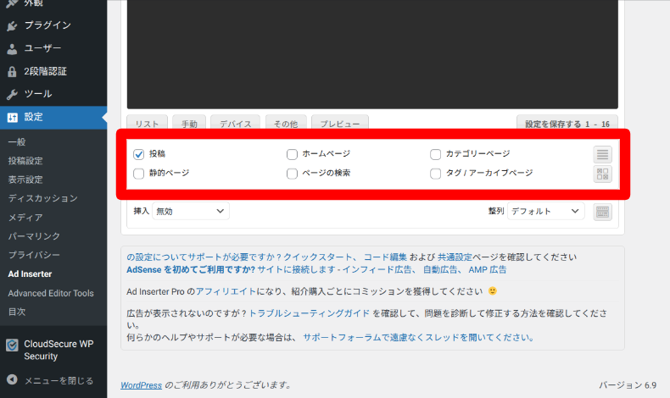Viewport: 670px width, 398px height.
Task: Open 表示設定 submenu
Action: 25,180
